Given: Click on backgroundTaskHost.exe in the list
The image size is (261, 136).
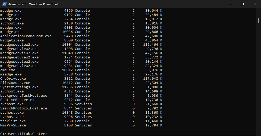Looking at the screenshot, I should tap(24, 96).
